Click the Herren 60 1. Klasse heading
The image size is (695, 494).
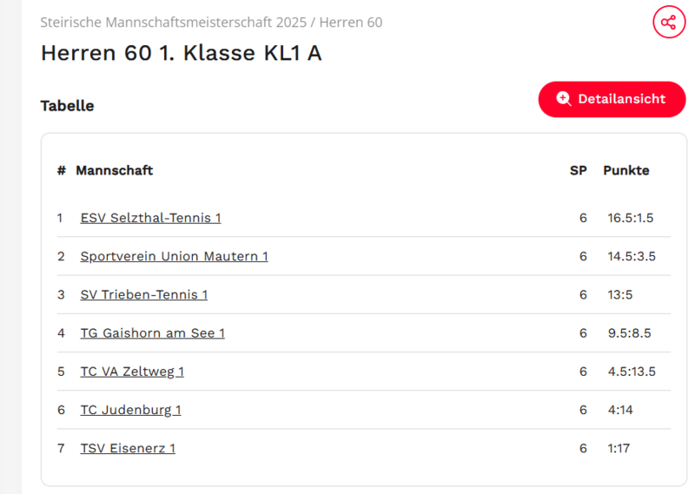point(181,53)
